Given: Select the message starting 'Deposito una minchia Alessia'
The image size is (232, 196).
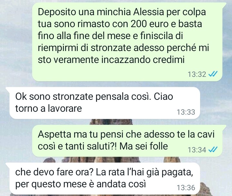Looking at the screenshot, I should (x=127, y=42).
